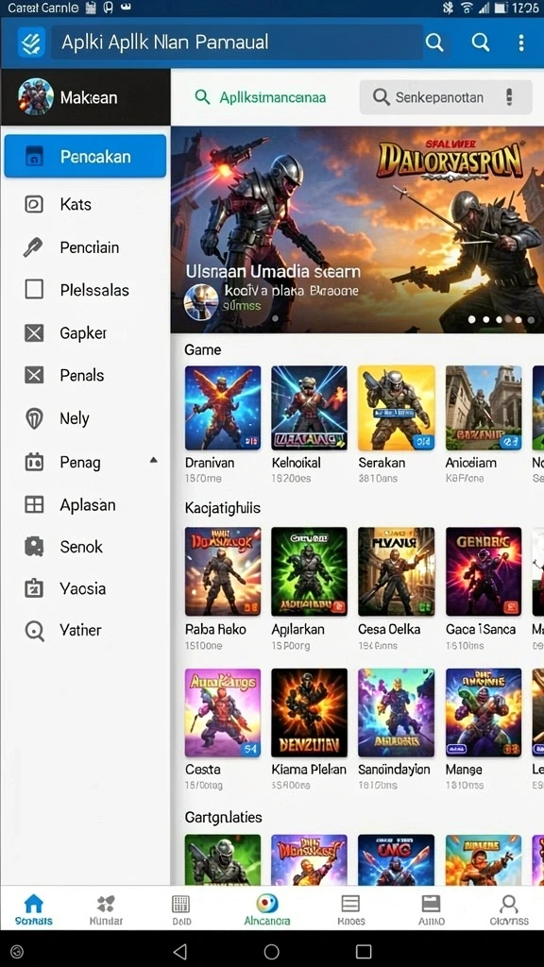Open the Kelnoikal game
This screenshot has width=544, height=967.
309,408
